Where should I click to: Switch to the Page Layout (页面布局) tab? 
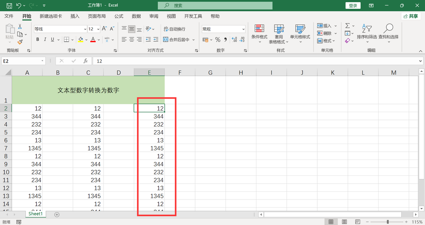97,16
